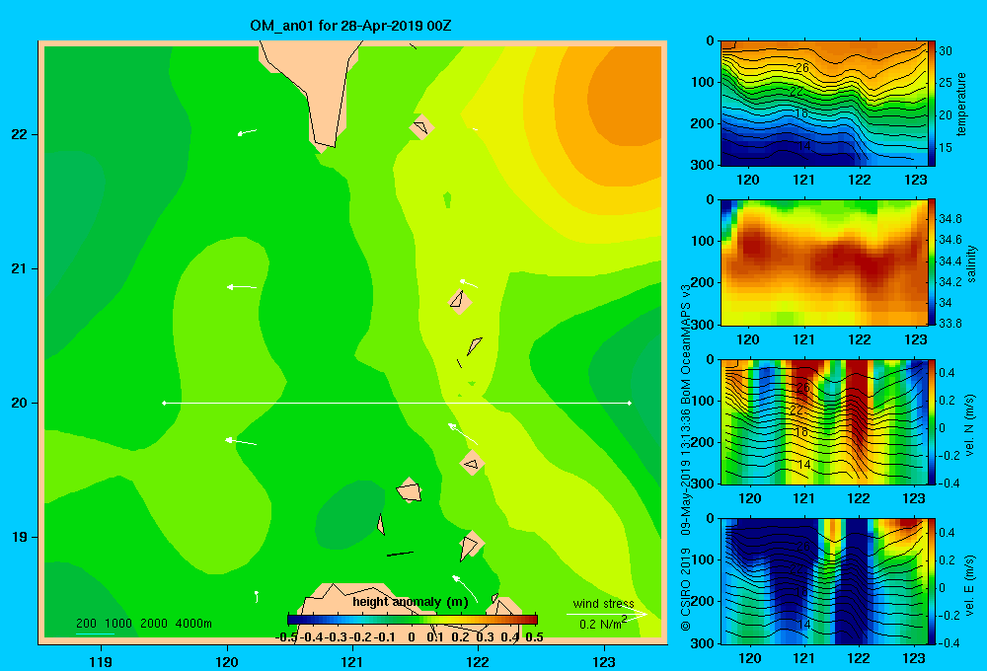The height and width of the screenshot is (671, 987).
Task: Open the temperature section panel
Action: click(x=823, y=104)
